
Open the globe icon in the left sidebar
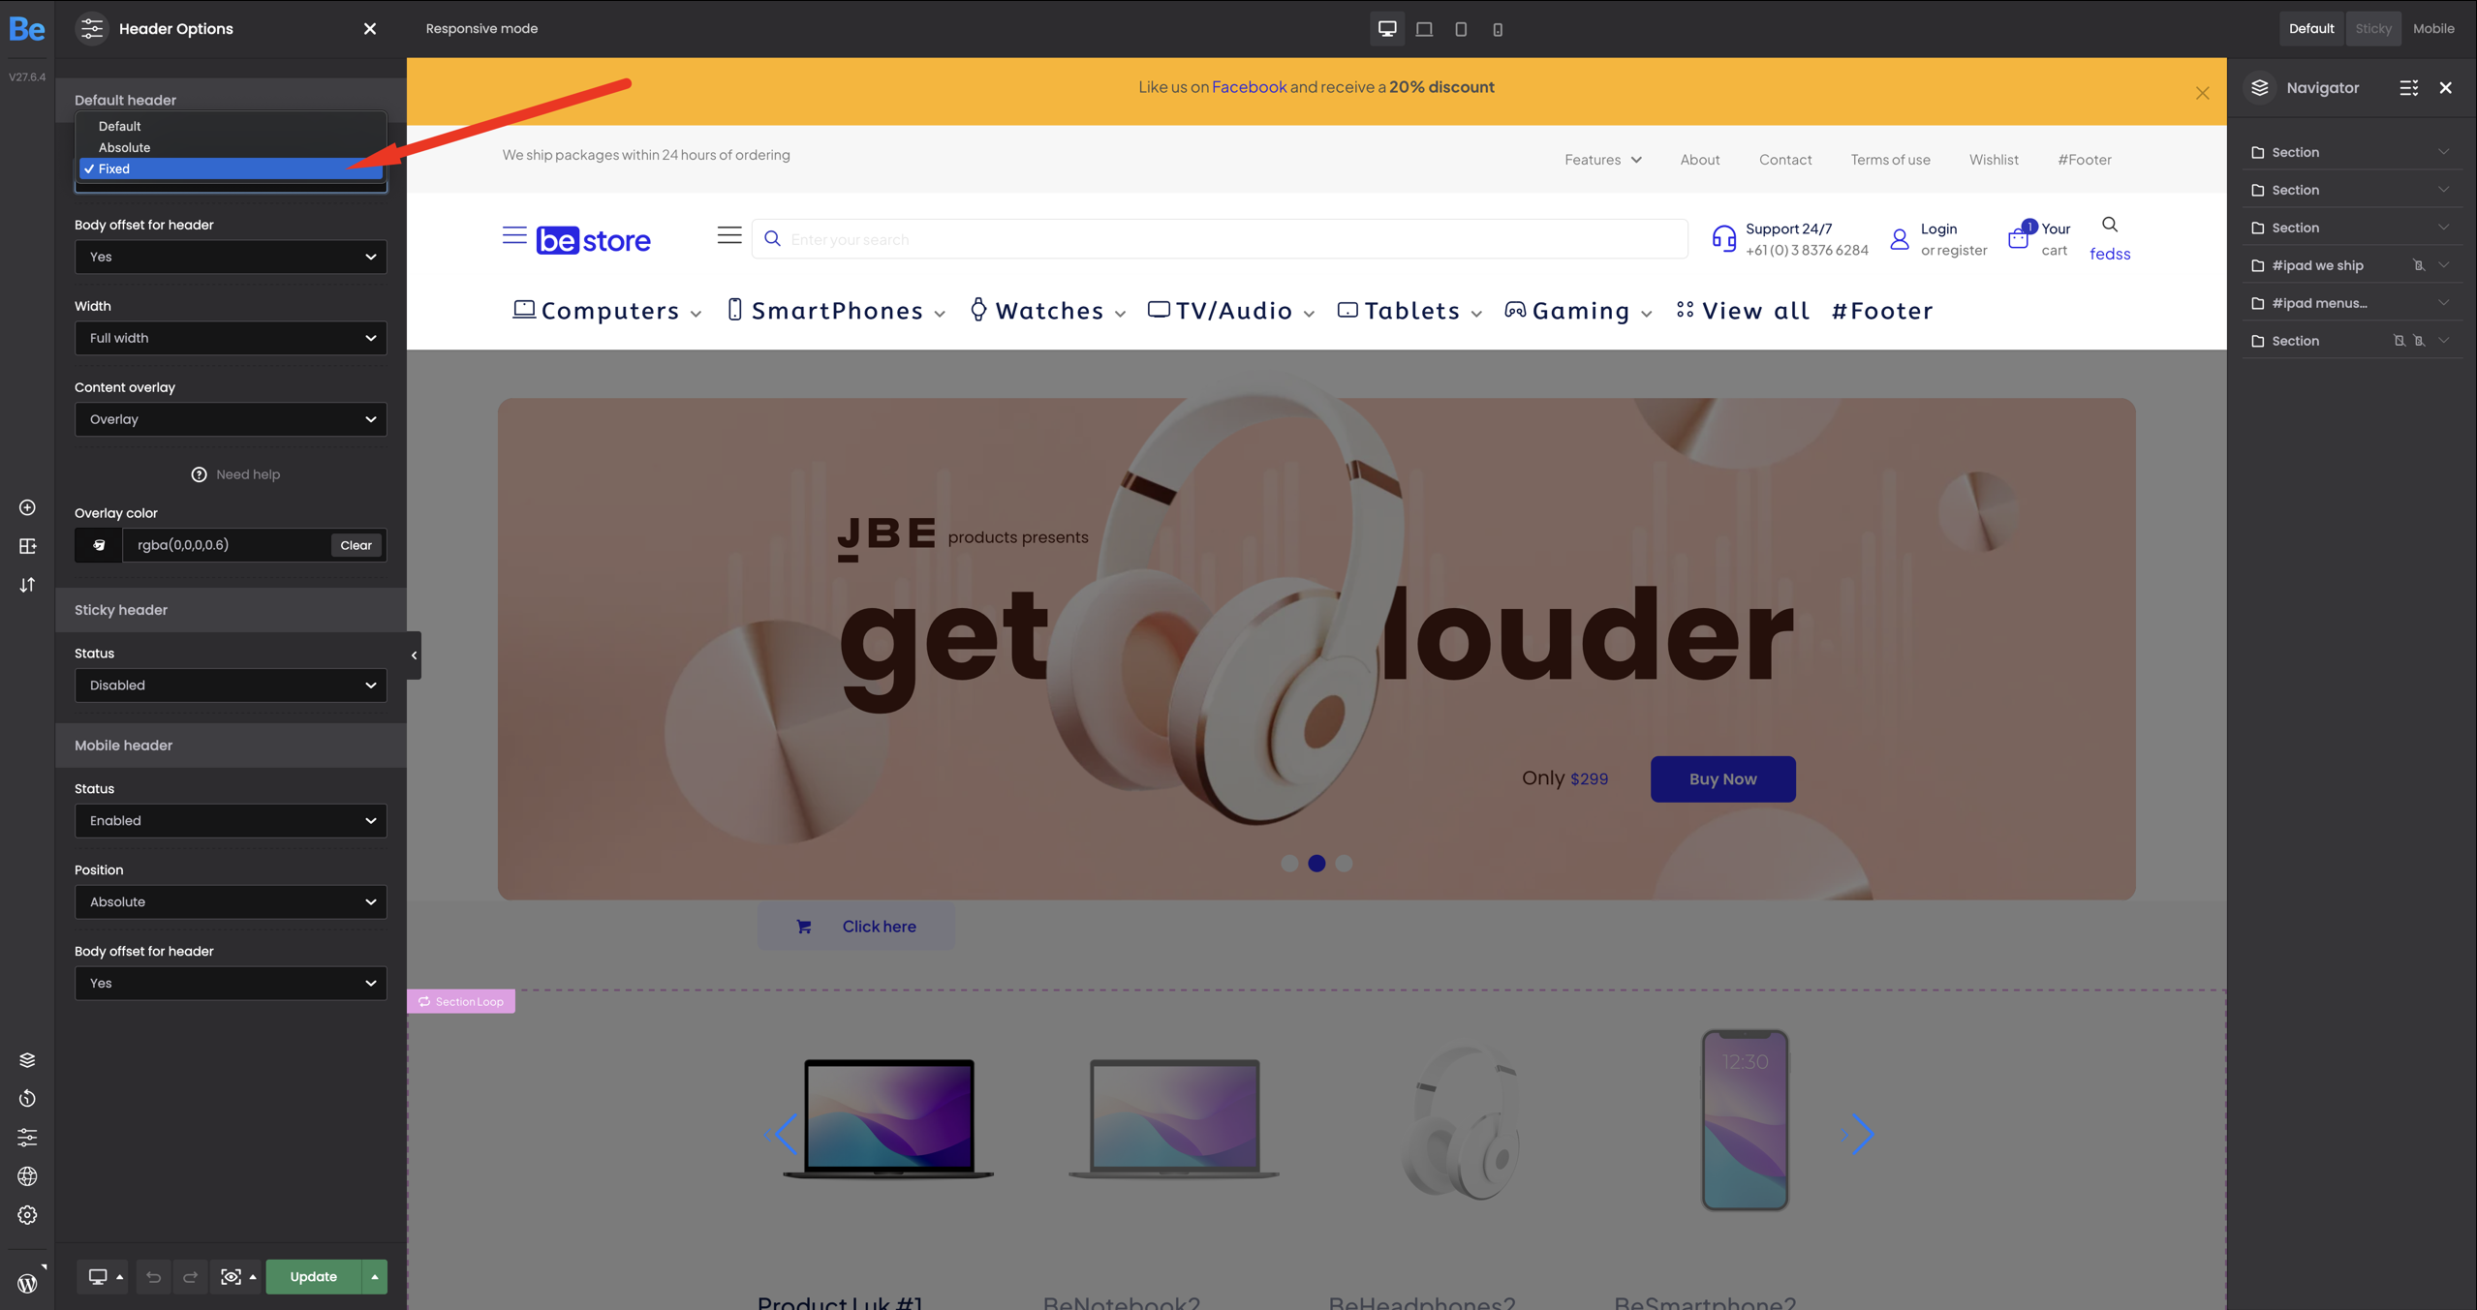(27, 1176)
